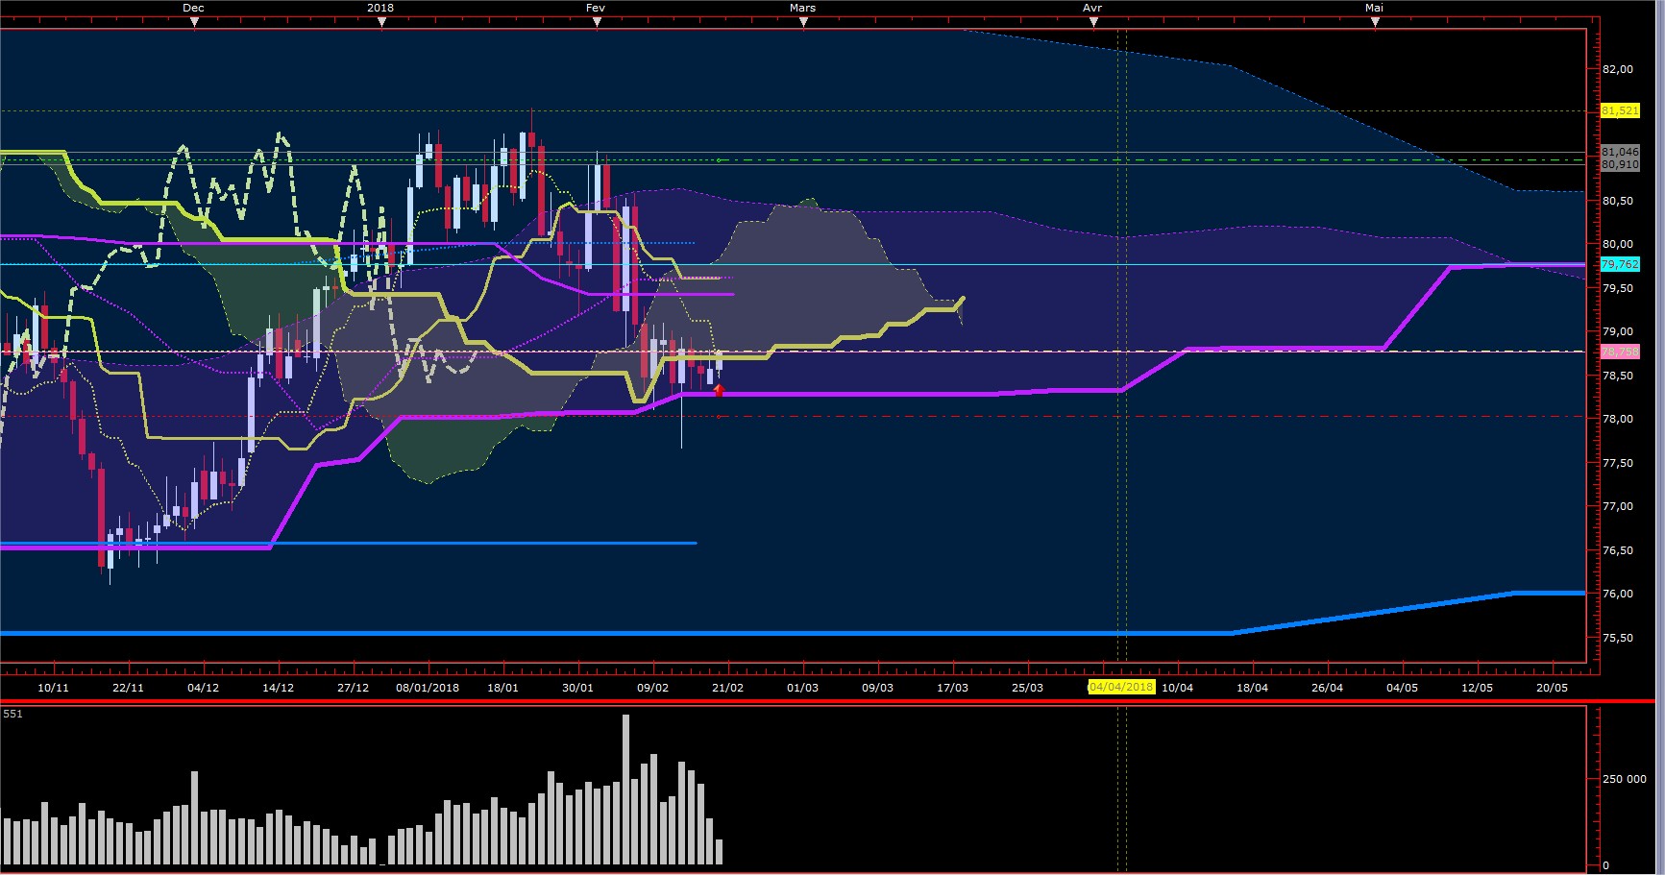Click the 551 value in the volume panel
The height and width of the screenshot is (875, 1665).
pos(12,714)
